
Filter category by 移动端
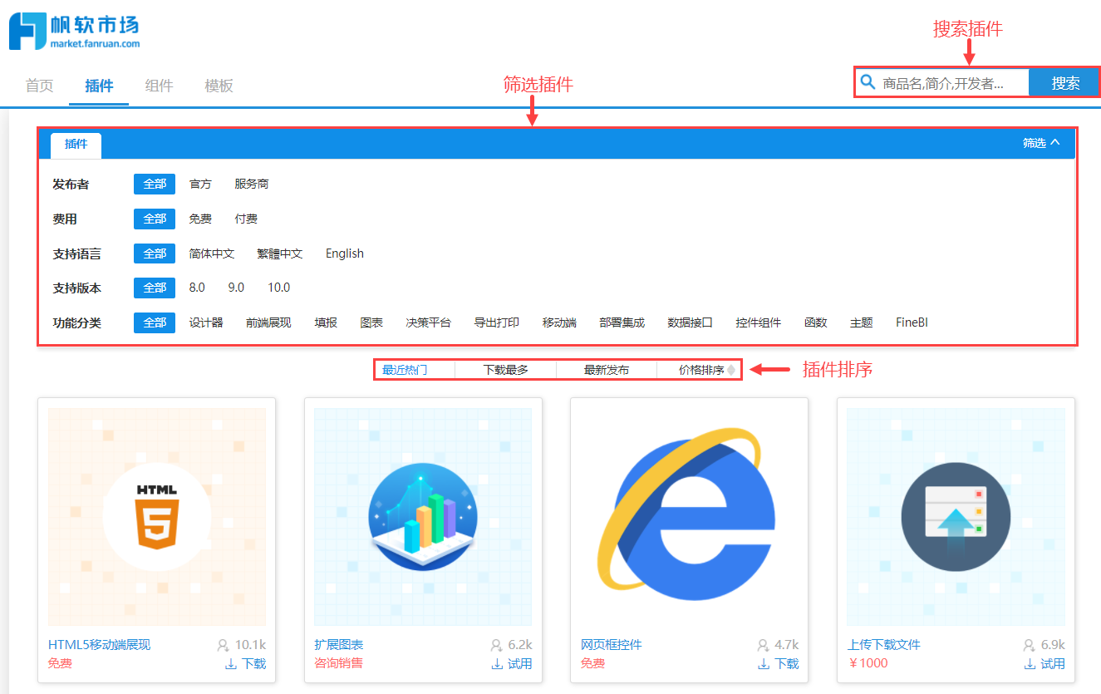tap(559, 322)
